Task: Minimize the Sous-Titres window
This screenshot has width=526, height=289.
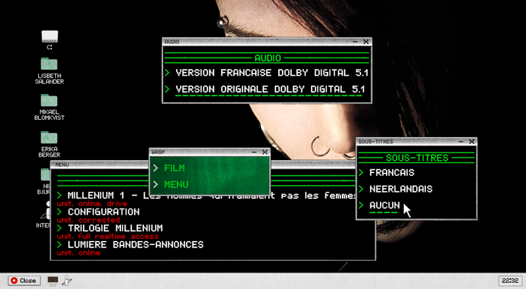Action: pyautogui.click(x=461, y=142)
